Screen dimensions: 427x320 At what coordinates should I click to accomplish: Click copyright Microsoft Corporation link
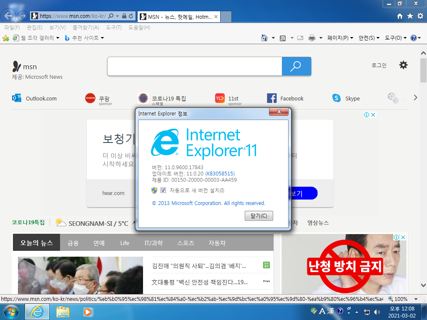coord(208,203)
